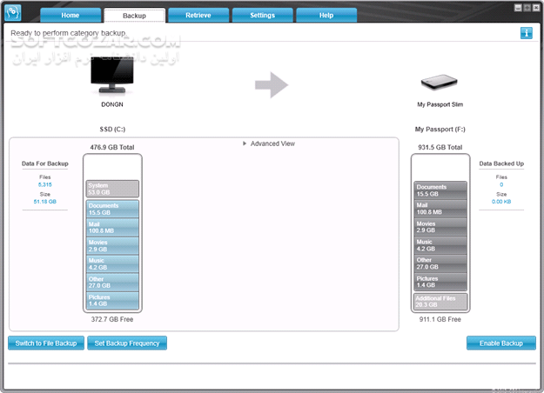Click the Enable Backup button

pyautogui.click(x=500, y=343)
